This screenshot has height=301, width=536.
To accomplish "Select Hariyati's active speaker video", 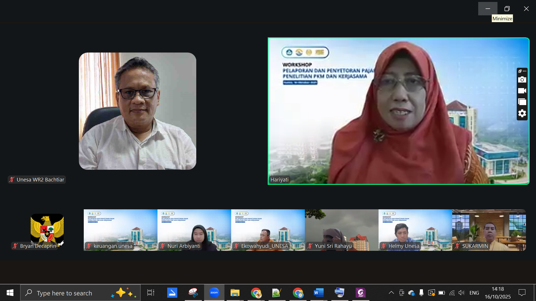I will coord(398,111).
